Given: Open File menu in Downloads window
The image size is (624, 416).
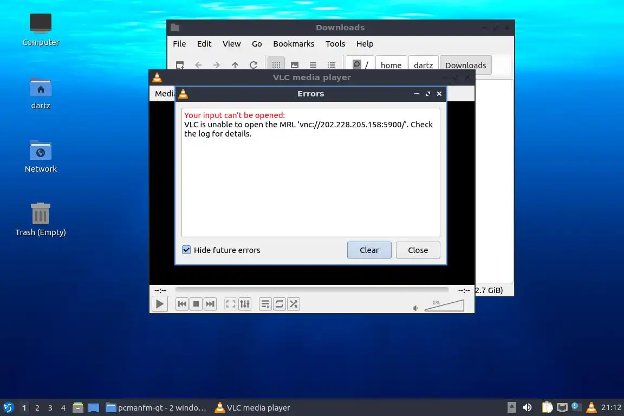Looking at the screenshot, I should 179,44.
